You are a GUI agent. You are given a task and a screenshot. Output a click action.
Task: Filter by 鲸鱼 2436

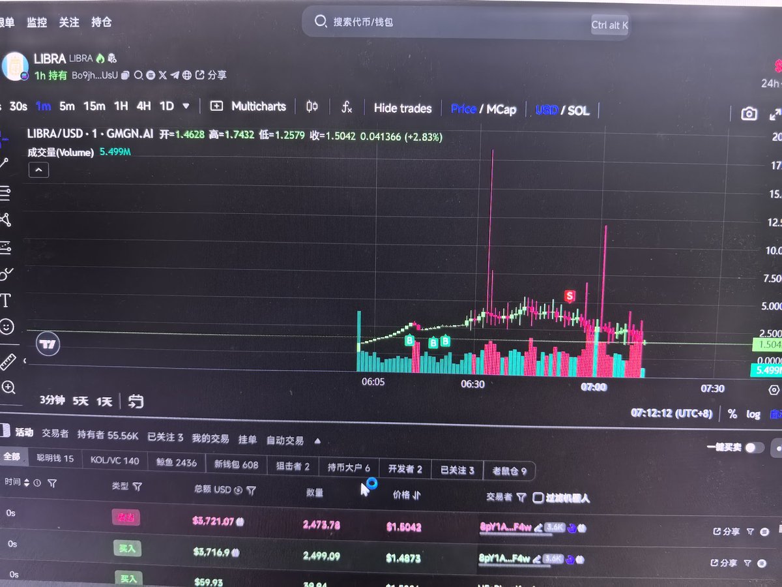(176, 462)
